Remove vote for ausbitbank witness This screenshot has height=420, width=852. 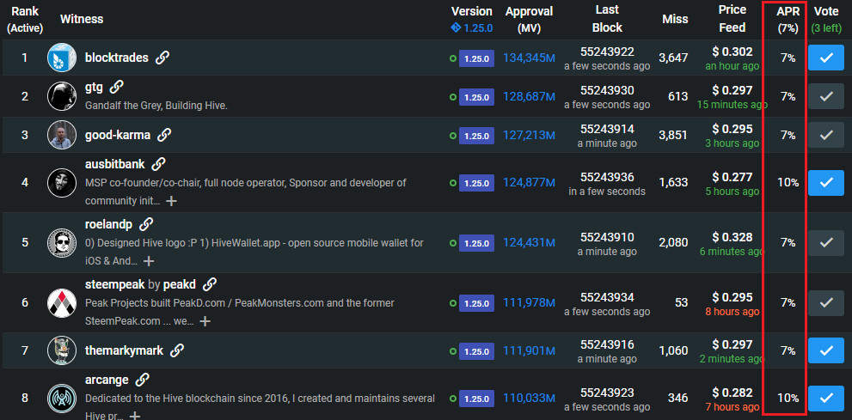click(826, 182)
